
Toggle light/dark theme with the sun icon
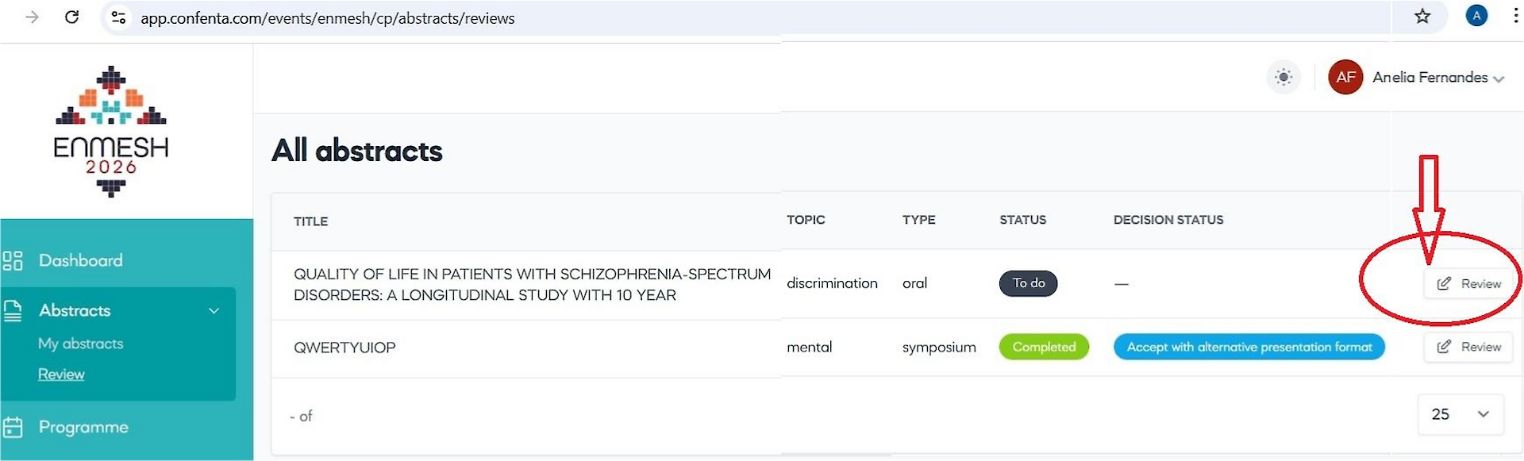[x=1283, y=77]
